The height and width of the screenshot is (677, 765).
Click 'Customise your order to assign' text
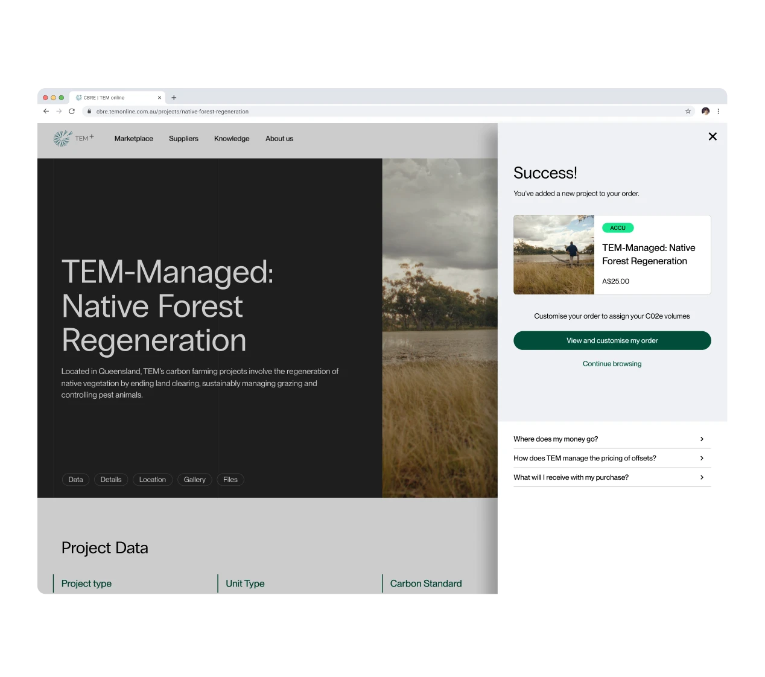612,316
